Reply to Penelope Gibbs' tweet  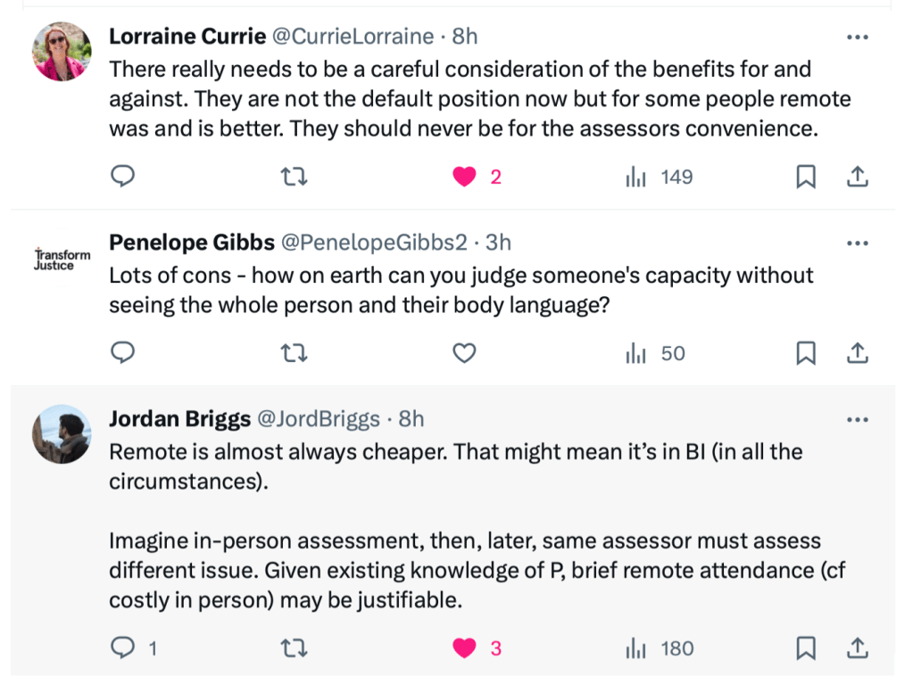(122, 354)
